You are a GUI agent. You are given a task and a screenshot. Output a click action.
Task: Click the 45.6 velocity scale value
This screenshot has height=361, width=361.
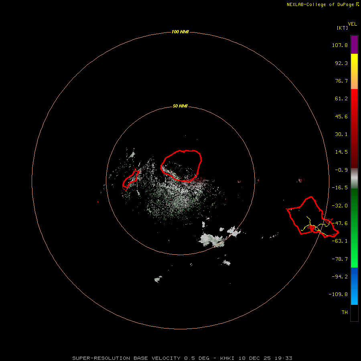[x=341, y=116]
